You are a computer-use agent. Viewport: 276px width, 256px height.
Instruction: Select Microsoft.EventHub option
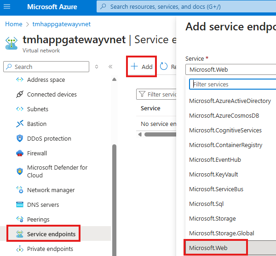pos(215,160)
